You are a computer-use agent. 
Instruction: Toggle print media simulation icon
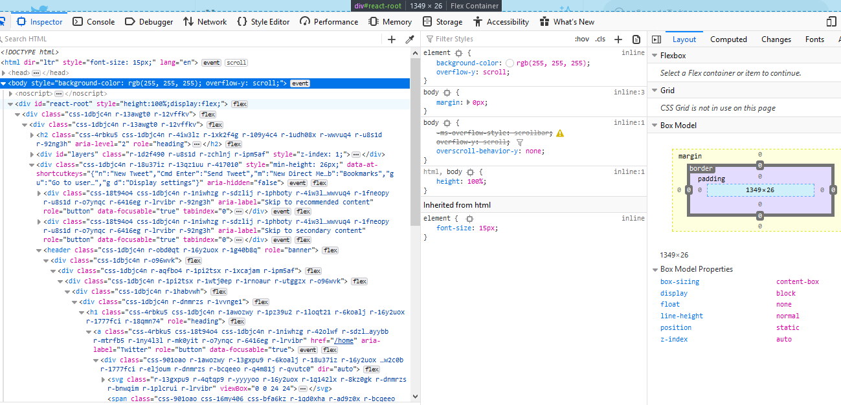[636, 39]
